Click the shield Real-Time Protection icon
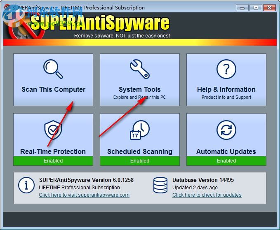This screenshot has width=280, height=230. pyautogui.click(x=53, y=130)
